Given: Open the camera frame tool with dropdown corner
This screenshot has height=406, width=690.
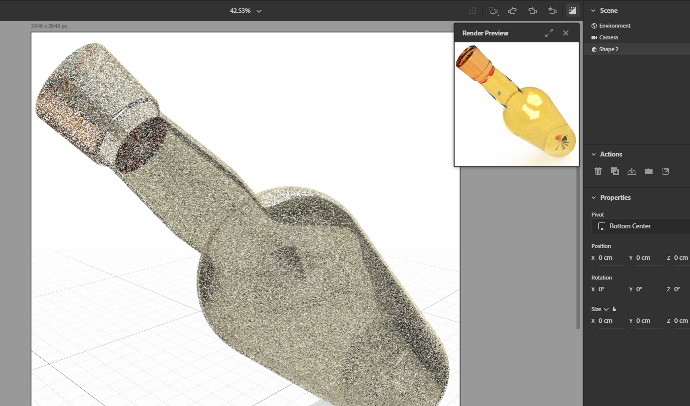Looking at the screenshot, I should pos(493,10).
